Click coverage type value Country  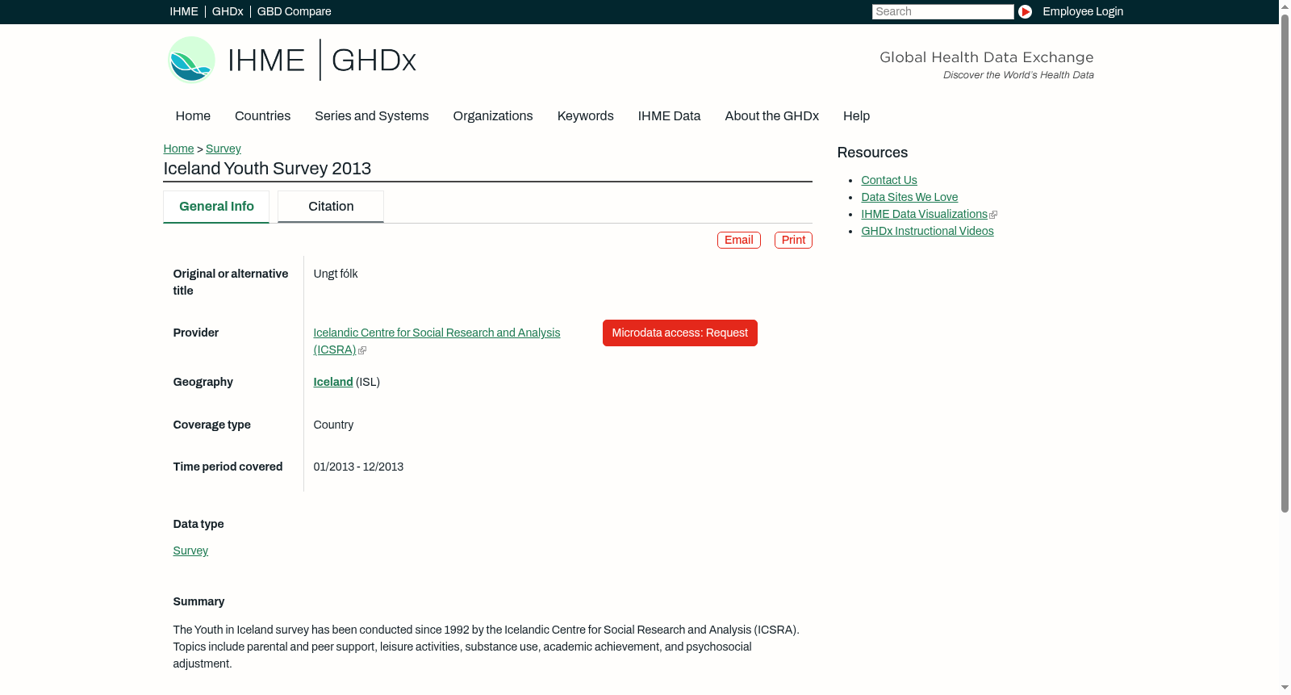(x=333, y=425)
